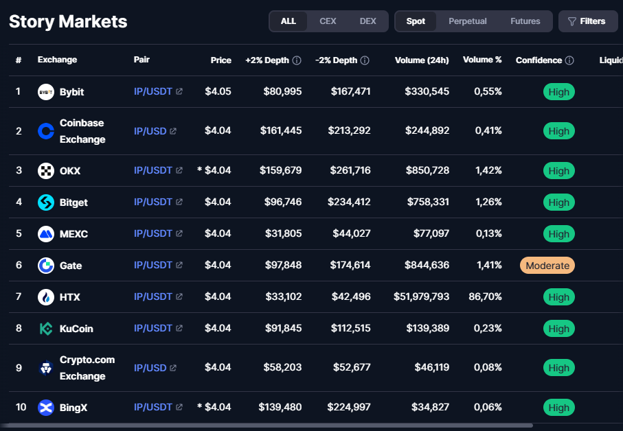
Task: Click the BingX exchange logo
Action: 46,408
